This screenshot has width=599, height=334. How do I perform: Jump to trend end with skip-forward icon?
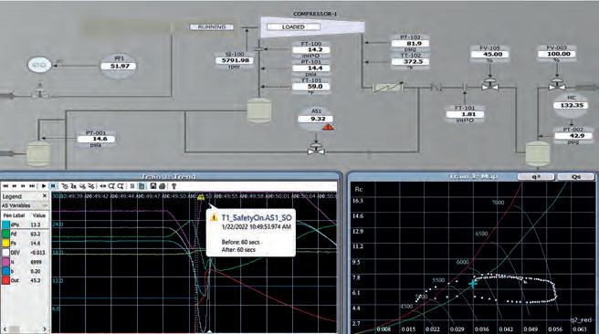pyautogui.click(x=32, y=186)
